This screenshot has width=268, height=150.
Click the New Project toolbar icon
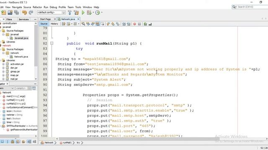pyautogui.click(x=4, y=12)
